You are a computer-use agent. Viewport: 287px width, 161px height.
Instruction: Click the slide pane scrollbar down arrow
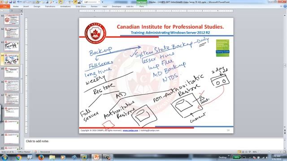coord(22,148)
